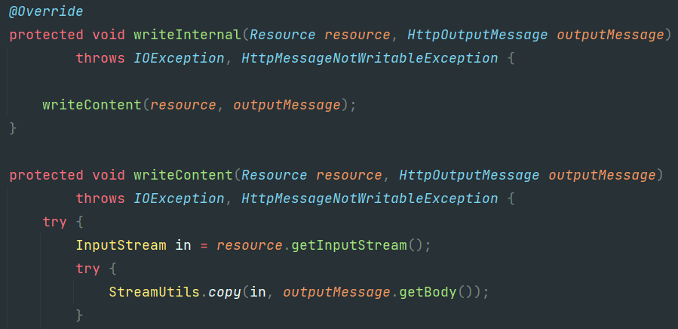Click the writeInternal method name
Viewport: 678px width, 329px height.
pos(187,35)
